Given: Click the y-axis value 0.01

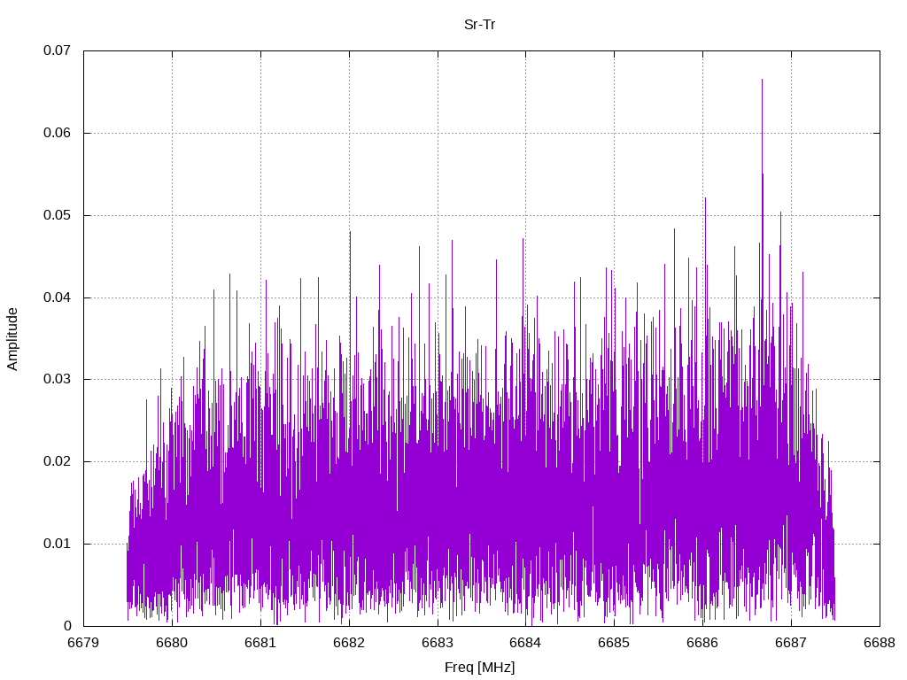Looking at the screenshot, I should click(x=58, y=545).
